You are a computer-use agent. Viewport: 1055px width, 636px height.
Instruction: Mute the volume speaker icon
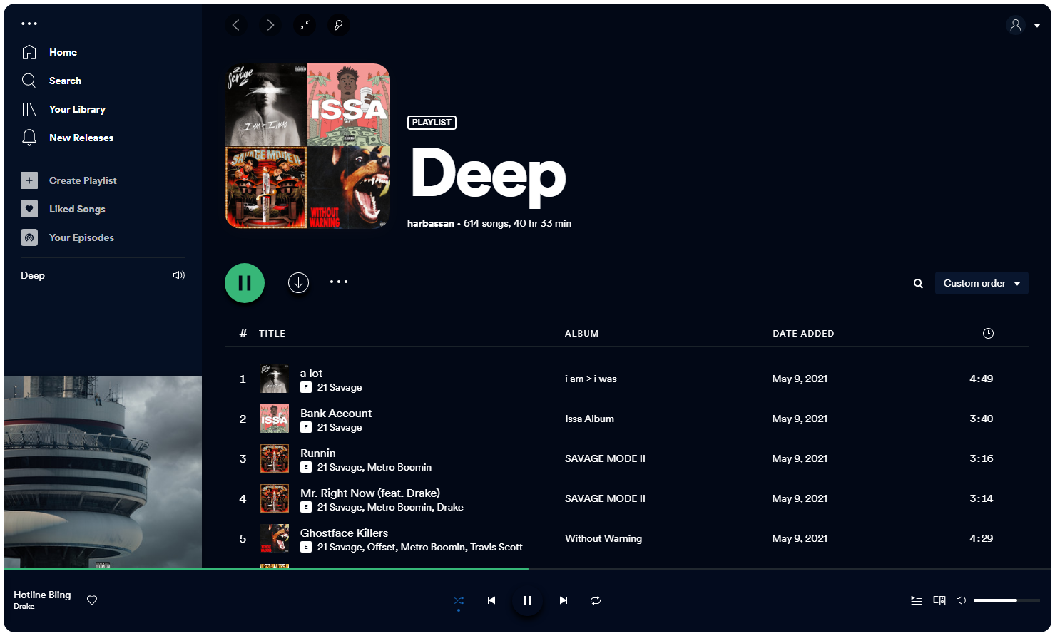[x=961, y=600]
